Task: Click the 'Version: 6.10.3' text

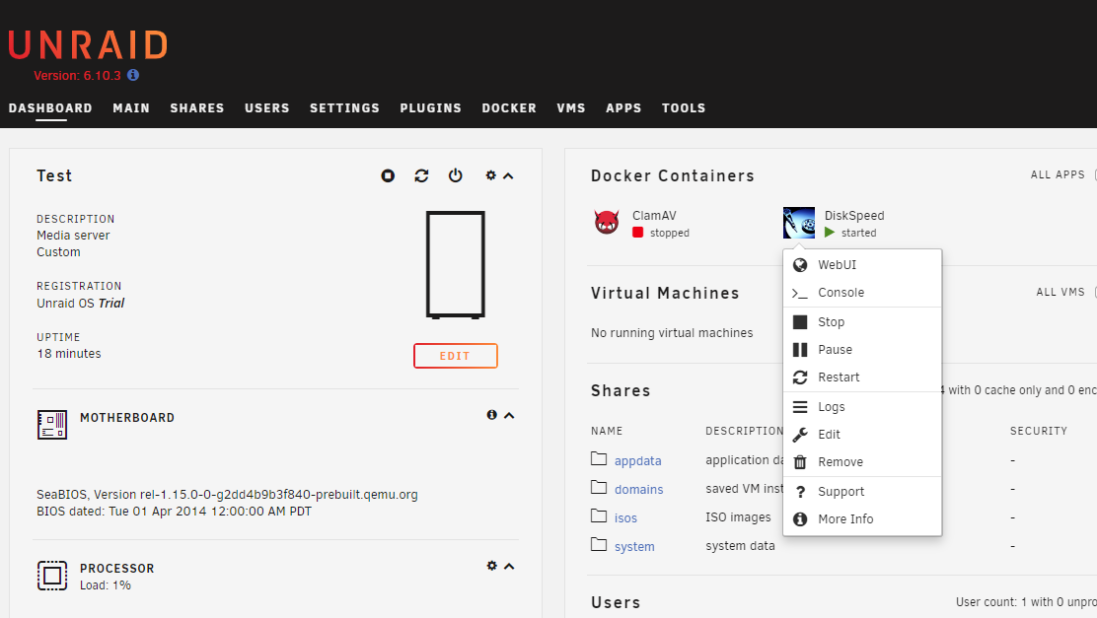Action: (77, 76)
